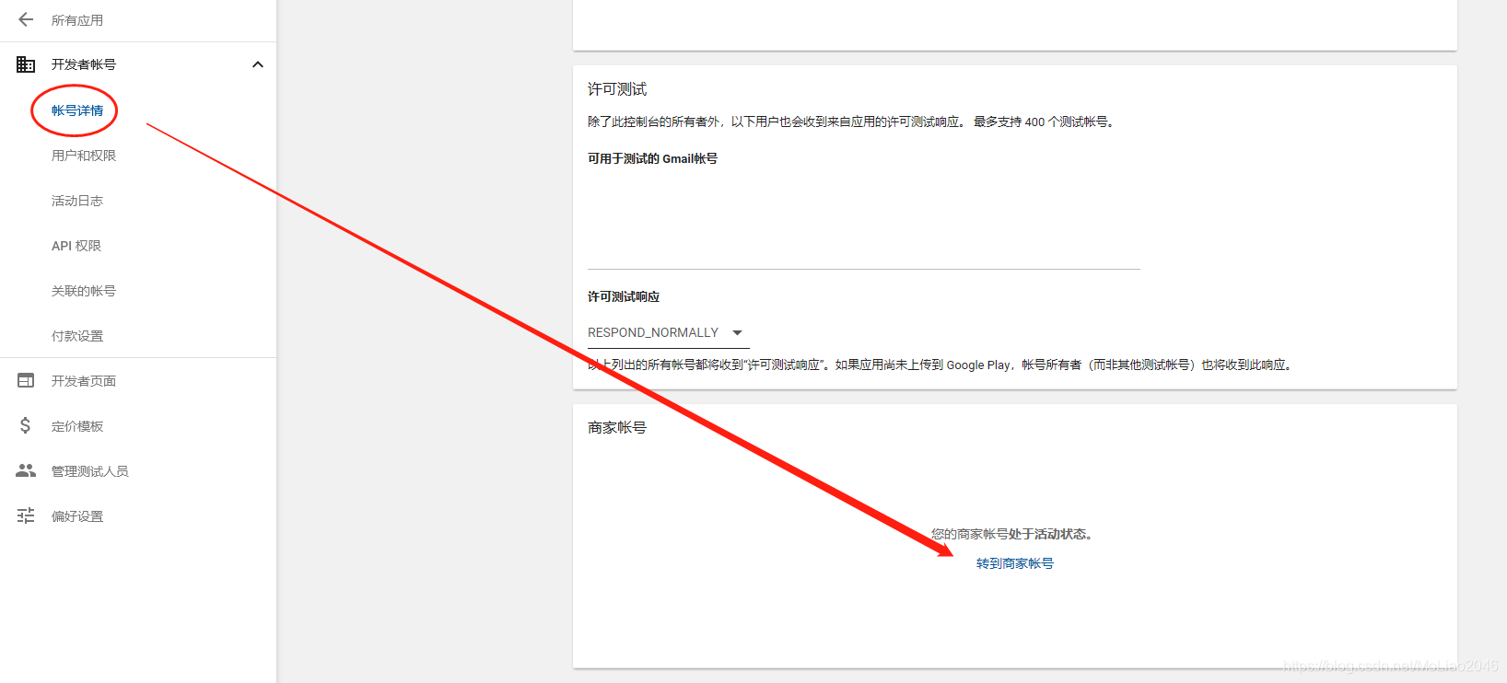Click the building icon for 开发者帐号
The height and width of the screenshot is (683, 1507).
tap(26, 64)
